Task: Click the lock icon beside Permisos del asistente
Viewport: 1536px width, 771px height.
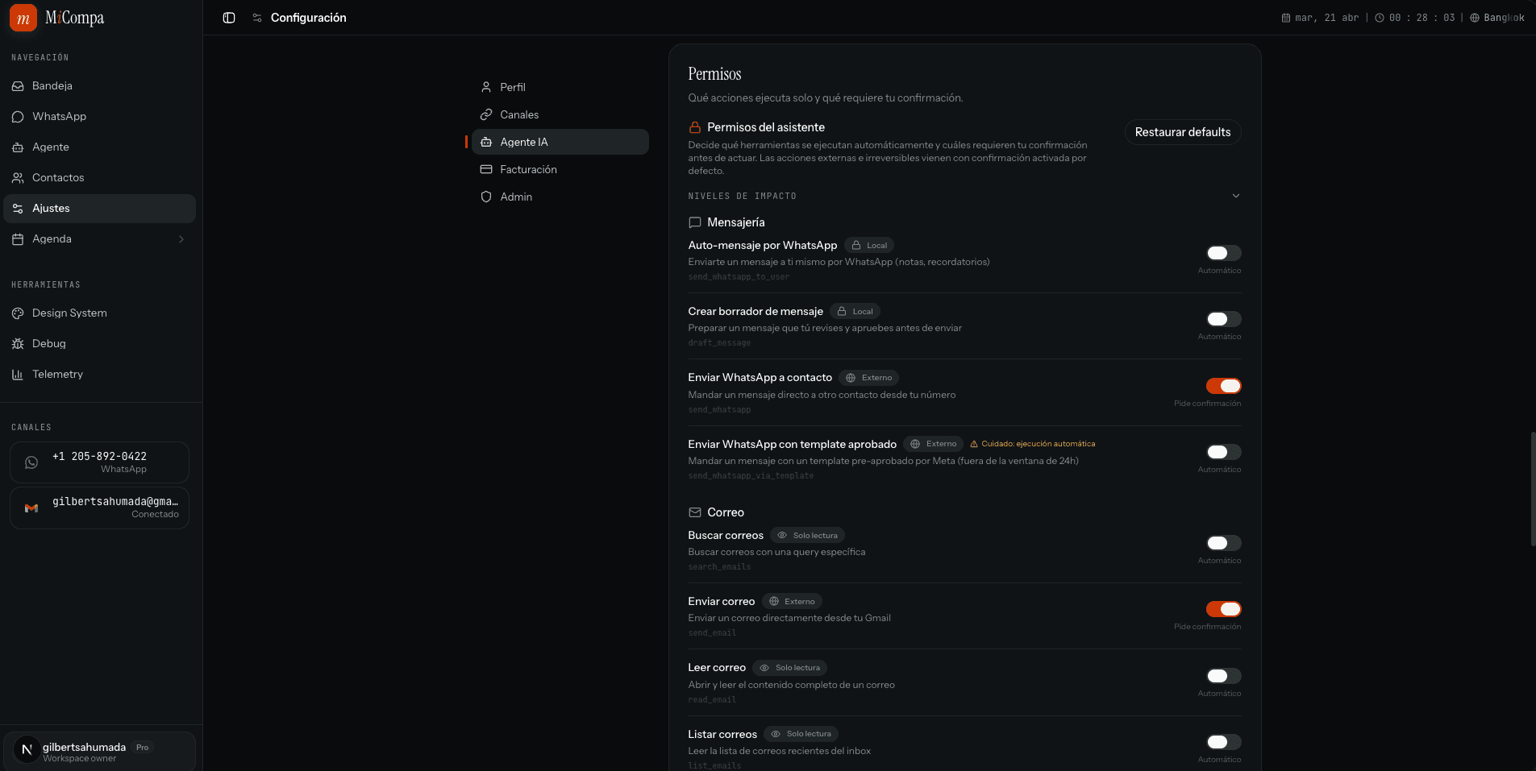Action: 695,127
